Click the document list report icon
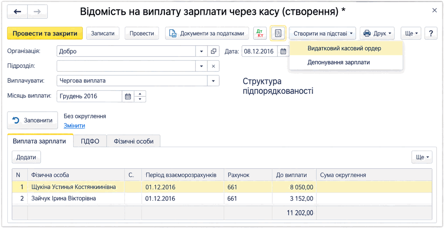This screenshot has height=228, width=444. click(278, 33)
